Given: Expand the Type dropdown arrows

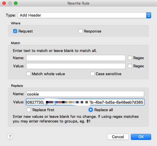Looking at the screenshot, I should pos(149,15).
